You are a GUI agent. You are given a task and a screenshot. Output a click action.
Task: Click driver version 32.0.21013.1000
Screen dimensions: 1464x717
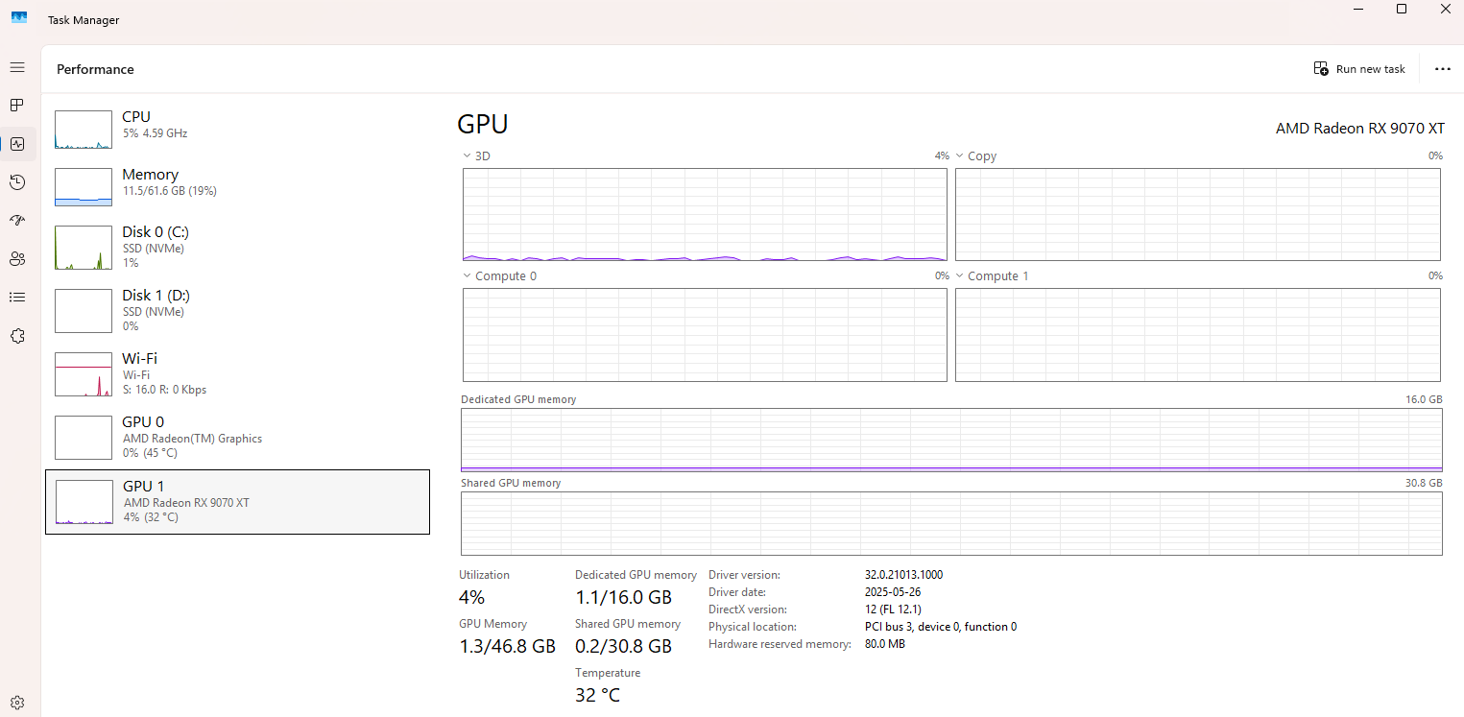point(903,575)
